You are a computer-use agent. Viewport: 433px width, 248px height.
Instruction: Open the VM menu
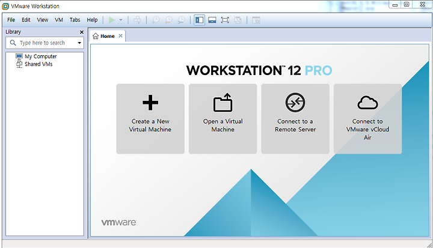[59, 20]
